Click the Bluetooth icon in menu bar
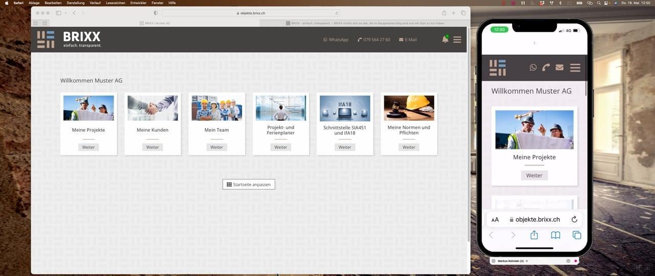The width and height of the screenshot is (655, 276). [x=560, y=3]
